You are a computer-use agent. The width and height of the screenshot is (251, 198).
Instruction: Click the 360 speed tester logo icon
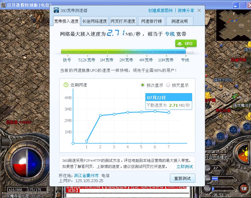pos(56,10)
